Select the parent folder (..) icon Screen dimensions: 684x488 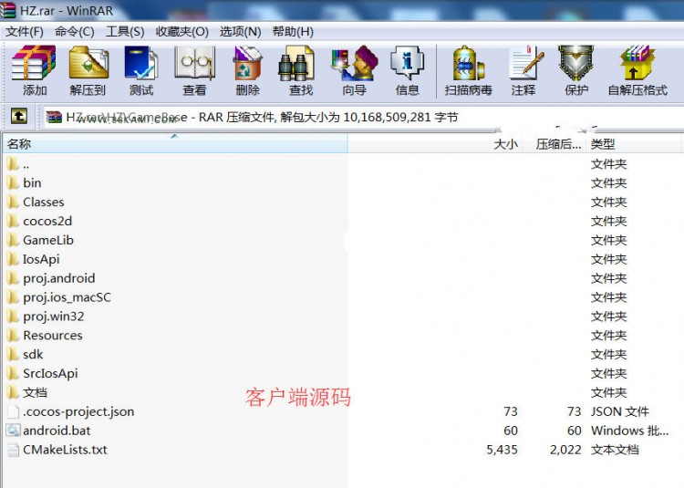(13, 164)
